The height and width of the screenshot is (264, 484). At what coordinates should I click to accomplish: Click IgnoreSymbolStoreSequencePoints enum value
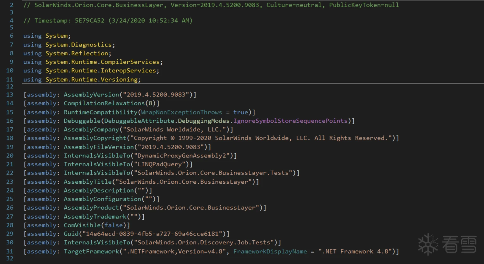click(290, 121)
